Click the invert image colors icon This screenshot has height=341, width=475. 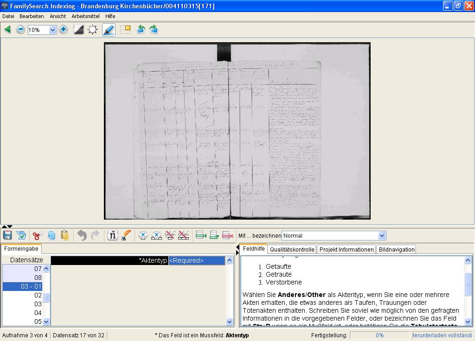[x=79, y=30]
